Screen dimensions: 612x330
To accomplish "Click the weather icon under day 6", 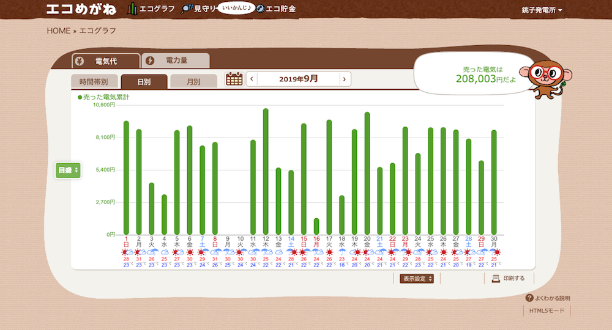I will coord(190,252).
